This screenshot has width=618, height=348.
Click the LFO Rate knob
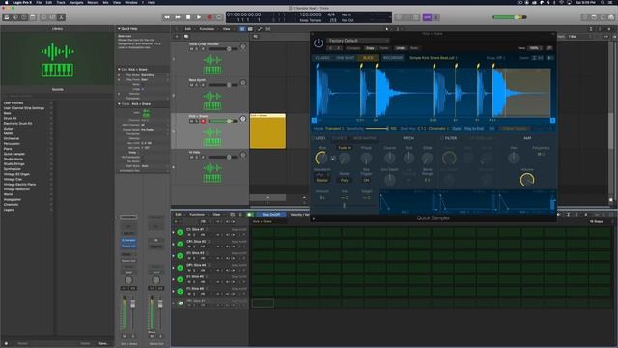click(x=322, y=159)
